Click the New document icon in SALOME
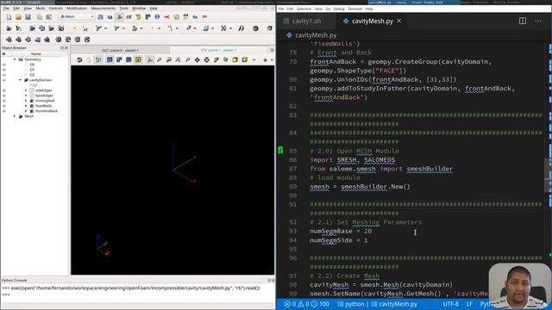Viewport: 552px width, 310px height. coord(9,17)
